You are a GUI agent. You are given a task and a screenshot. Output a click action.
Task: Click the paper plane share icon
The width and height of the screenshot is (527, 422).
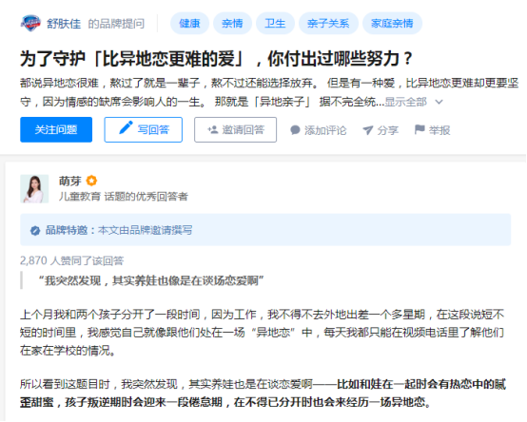(x=368, y=130)
